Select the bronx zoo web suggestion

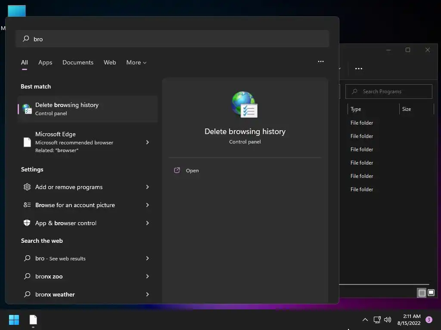coord(87,276)
